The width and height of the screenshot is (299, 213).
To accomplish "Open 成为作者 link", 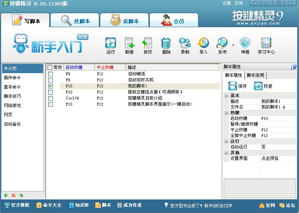I will pyautogui.click(x=129, y=205).
